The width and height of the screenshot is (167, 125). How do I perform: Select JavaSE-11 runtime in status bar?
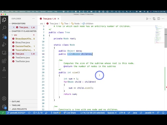149,113
